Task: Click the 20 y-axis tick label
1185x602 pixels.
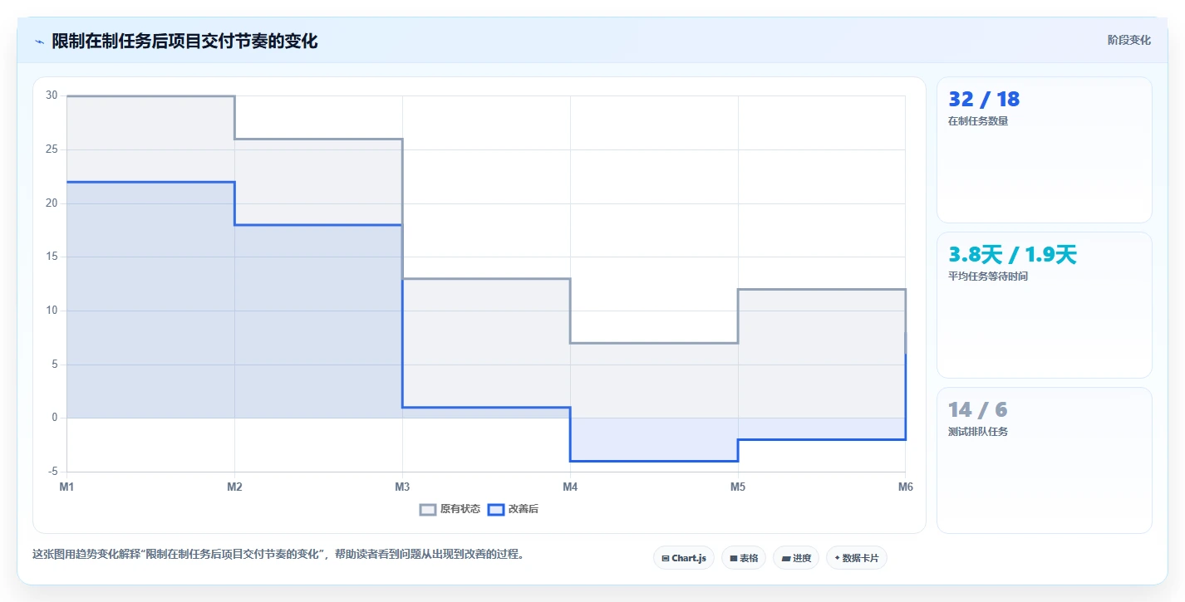Action: (52, 203)
